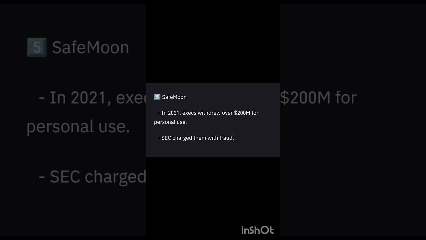Click the word 'over' in center card
Screen dimensions: 426x240
[227, 113]
